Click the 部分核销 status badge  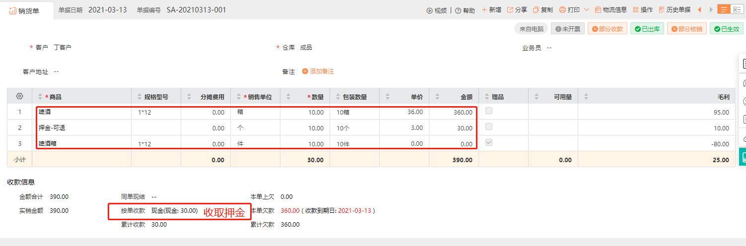coord(686,29)
